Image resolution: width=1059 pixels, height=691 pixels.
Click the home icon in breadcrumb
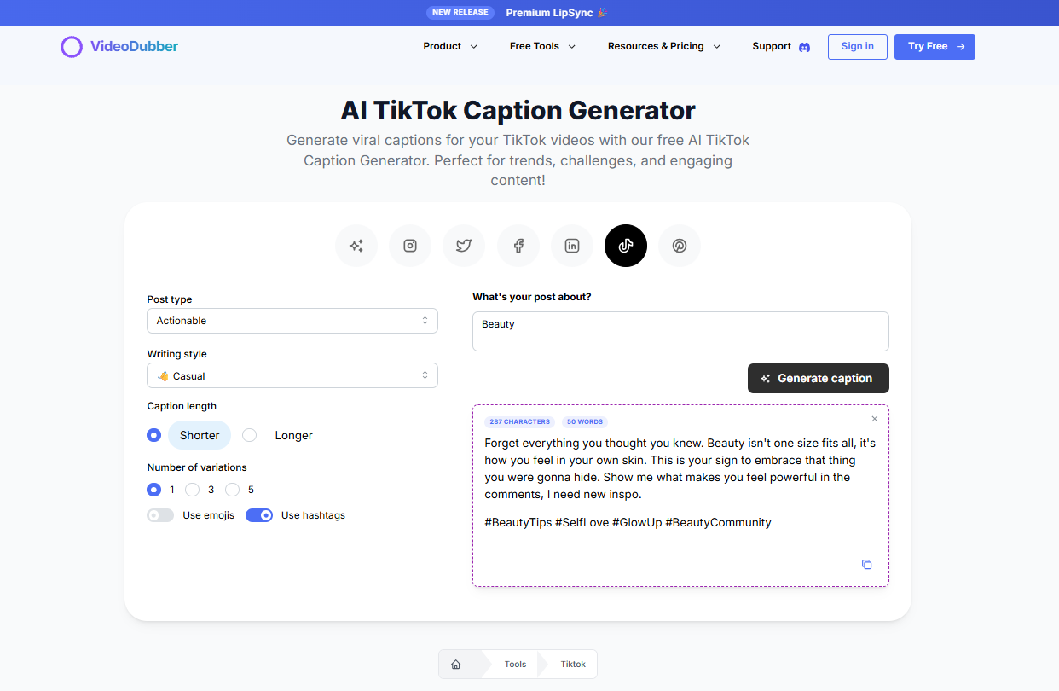click(x=456, y=665)
